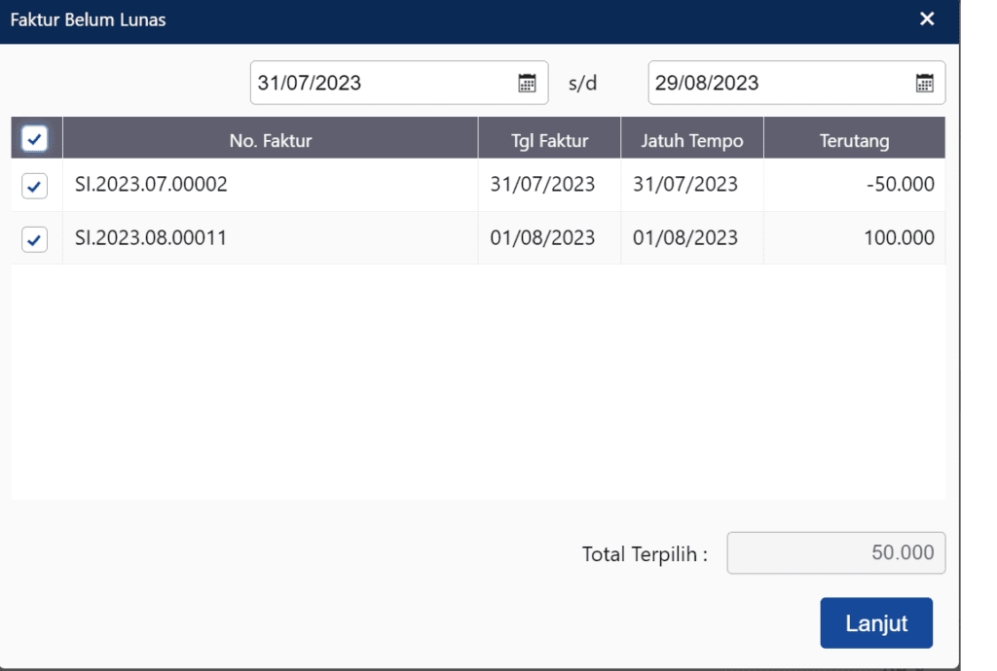Viewport: 997px width, 671px height.
Task: Sort by Tgl Faktur column header
Action: [549, 140]
